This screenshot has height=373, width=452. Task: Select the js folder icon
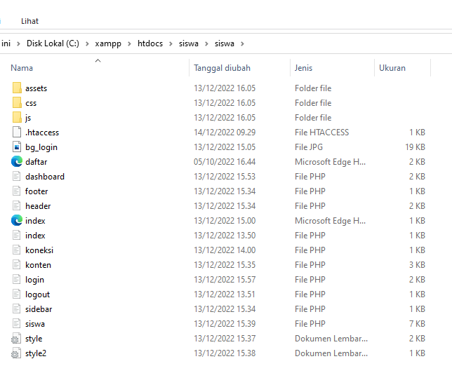[x=17, y=117]
